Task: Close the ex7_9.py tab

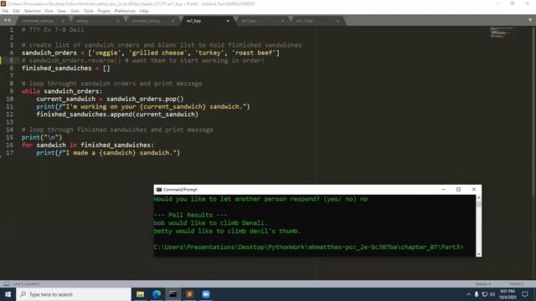Action: point(283,21)
